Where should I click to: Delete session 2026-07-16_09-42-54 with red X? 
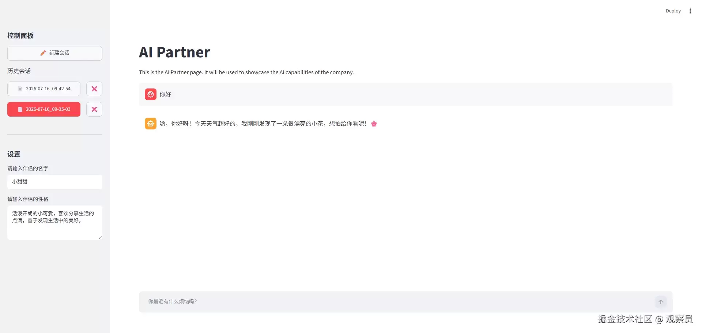(x=94, y=89)
